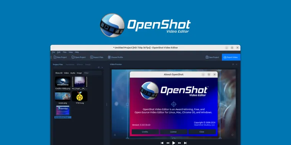
Task: Click the Filter text field
Action: pyautogui.click(x=92, y=73)
